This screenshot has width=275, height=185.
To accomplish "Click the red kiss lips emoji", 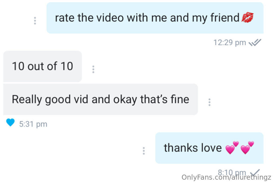I will pyautogui.click(x=248, y=17).
